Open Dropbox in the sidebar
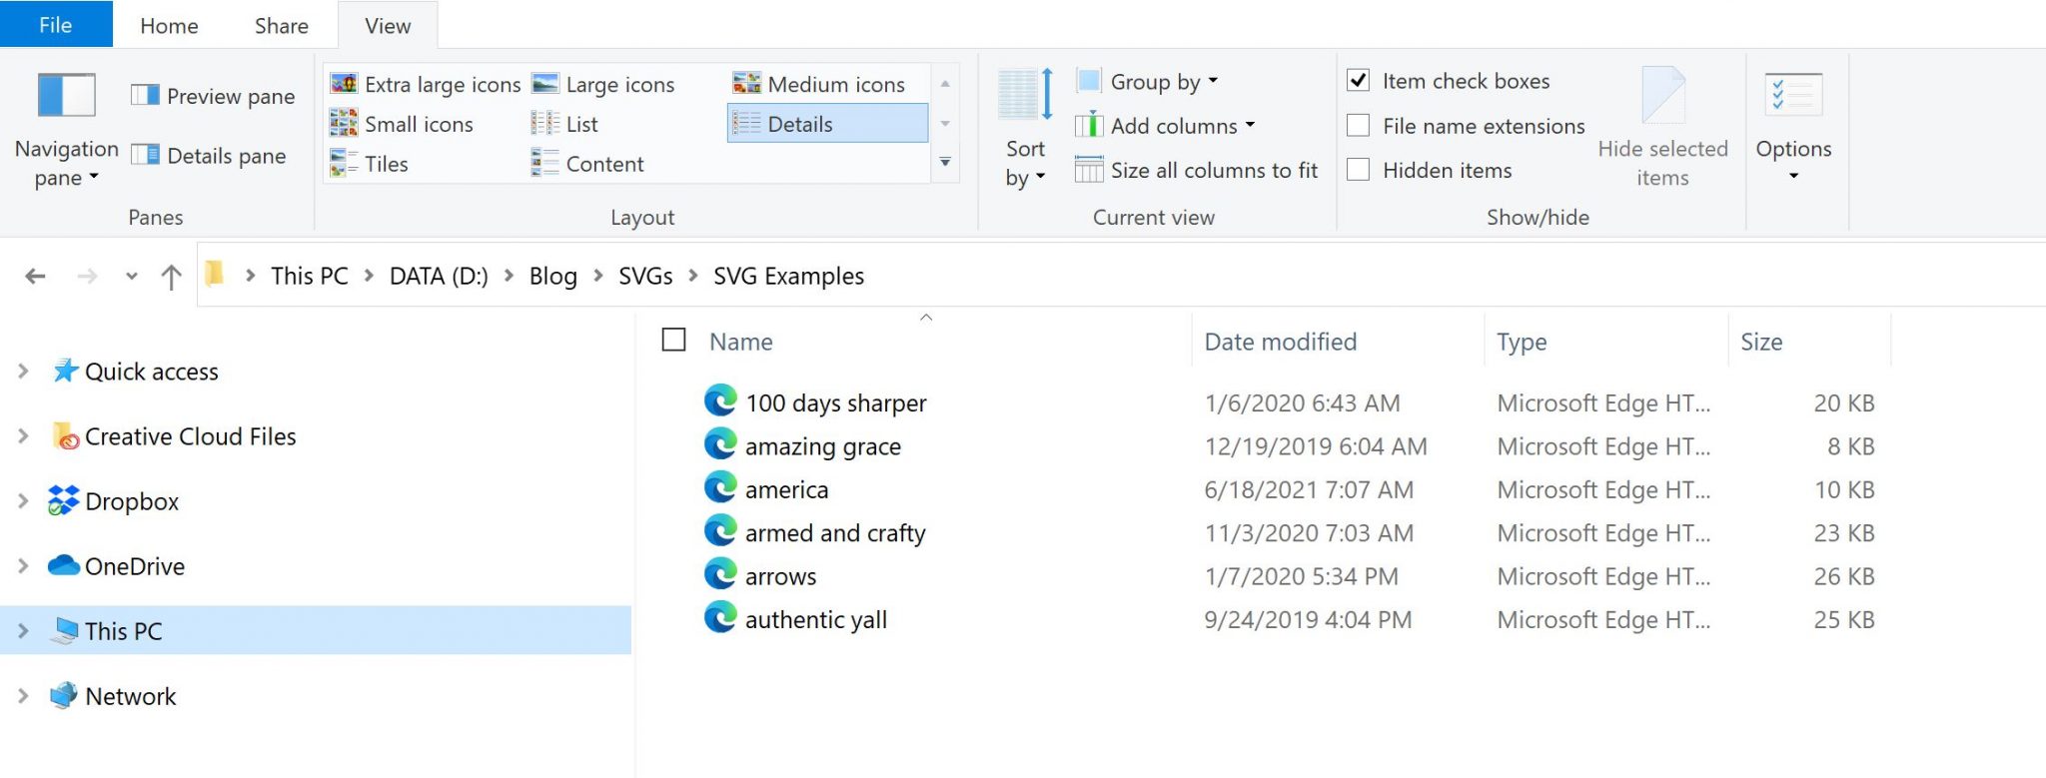The width and height of the screenshot is (2046, 778). pos(113,501)
